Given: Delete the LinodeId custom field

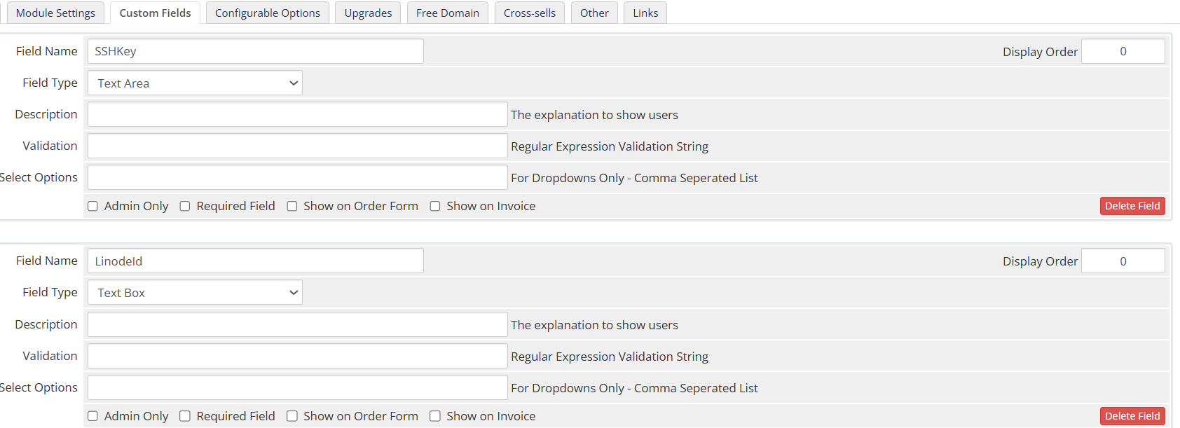Looking at the screenshot, I should 1132,416.
